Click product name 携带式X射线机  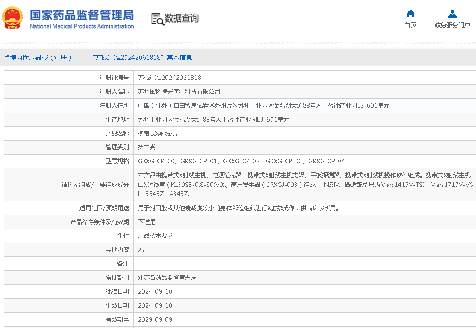pos(157,133)
